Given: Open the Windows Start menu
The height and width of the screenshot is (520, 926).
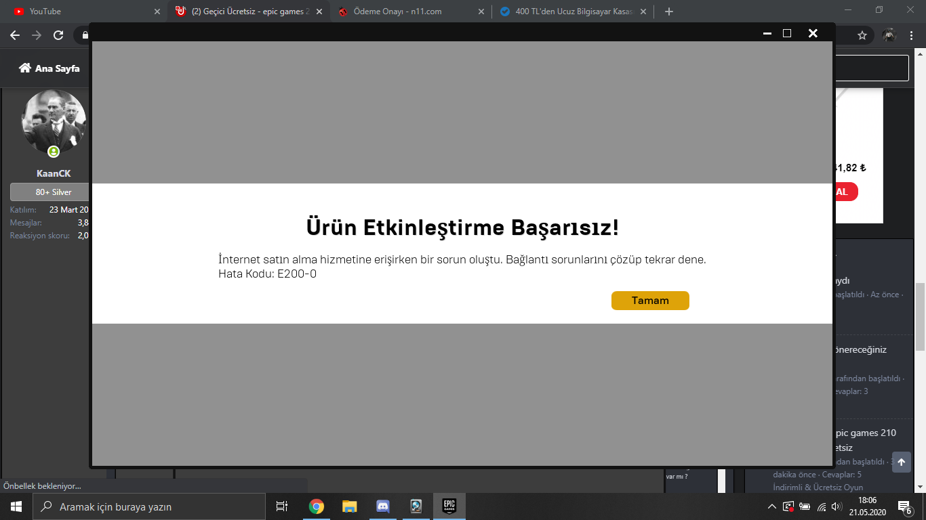Looking at the screenshot, I should point(16,506).
